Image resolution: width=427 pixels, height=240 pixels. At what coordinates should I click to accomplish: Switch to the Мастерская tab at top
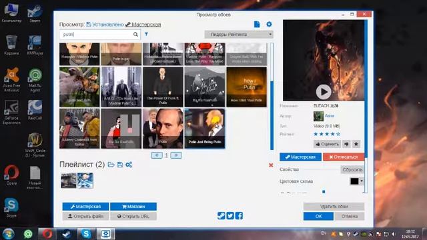(x=143, y=25)
